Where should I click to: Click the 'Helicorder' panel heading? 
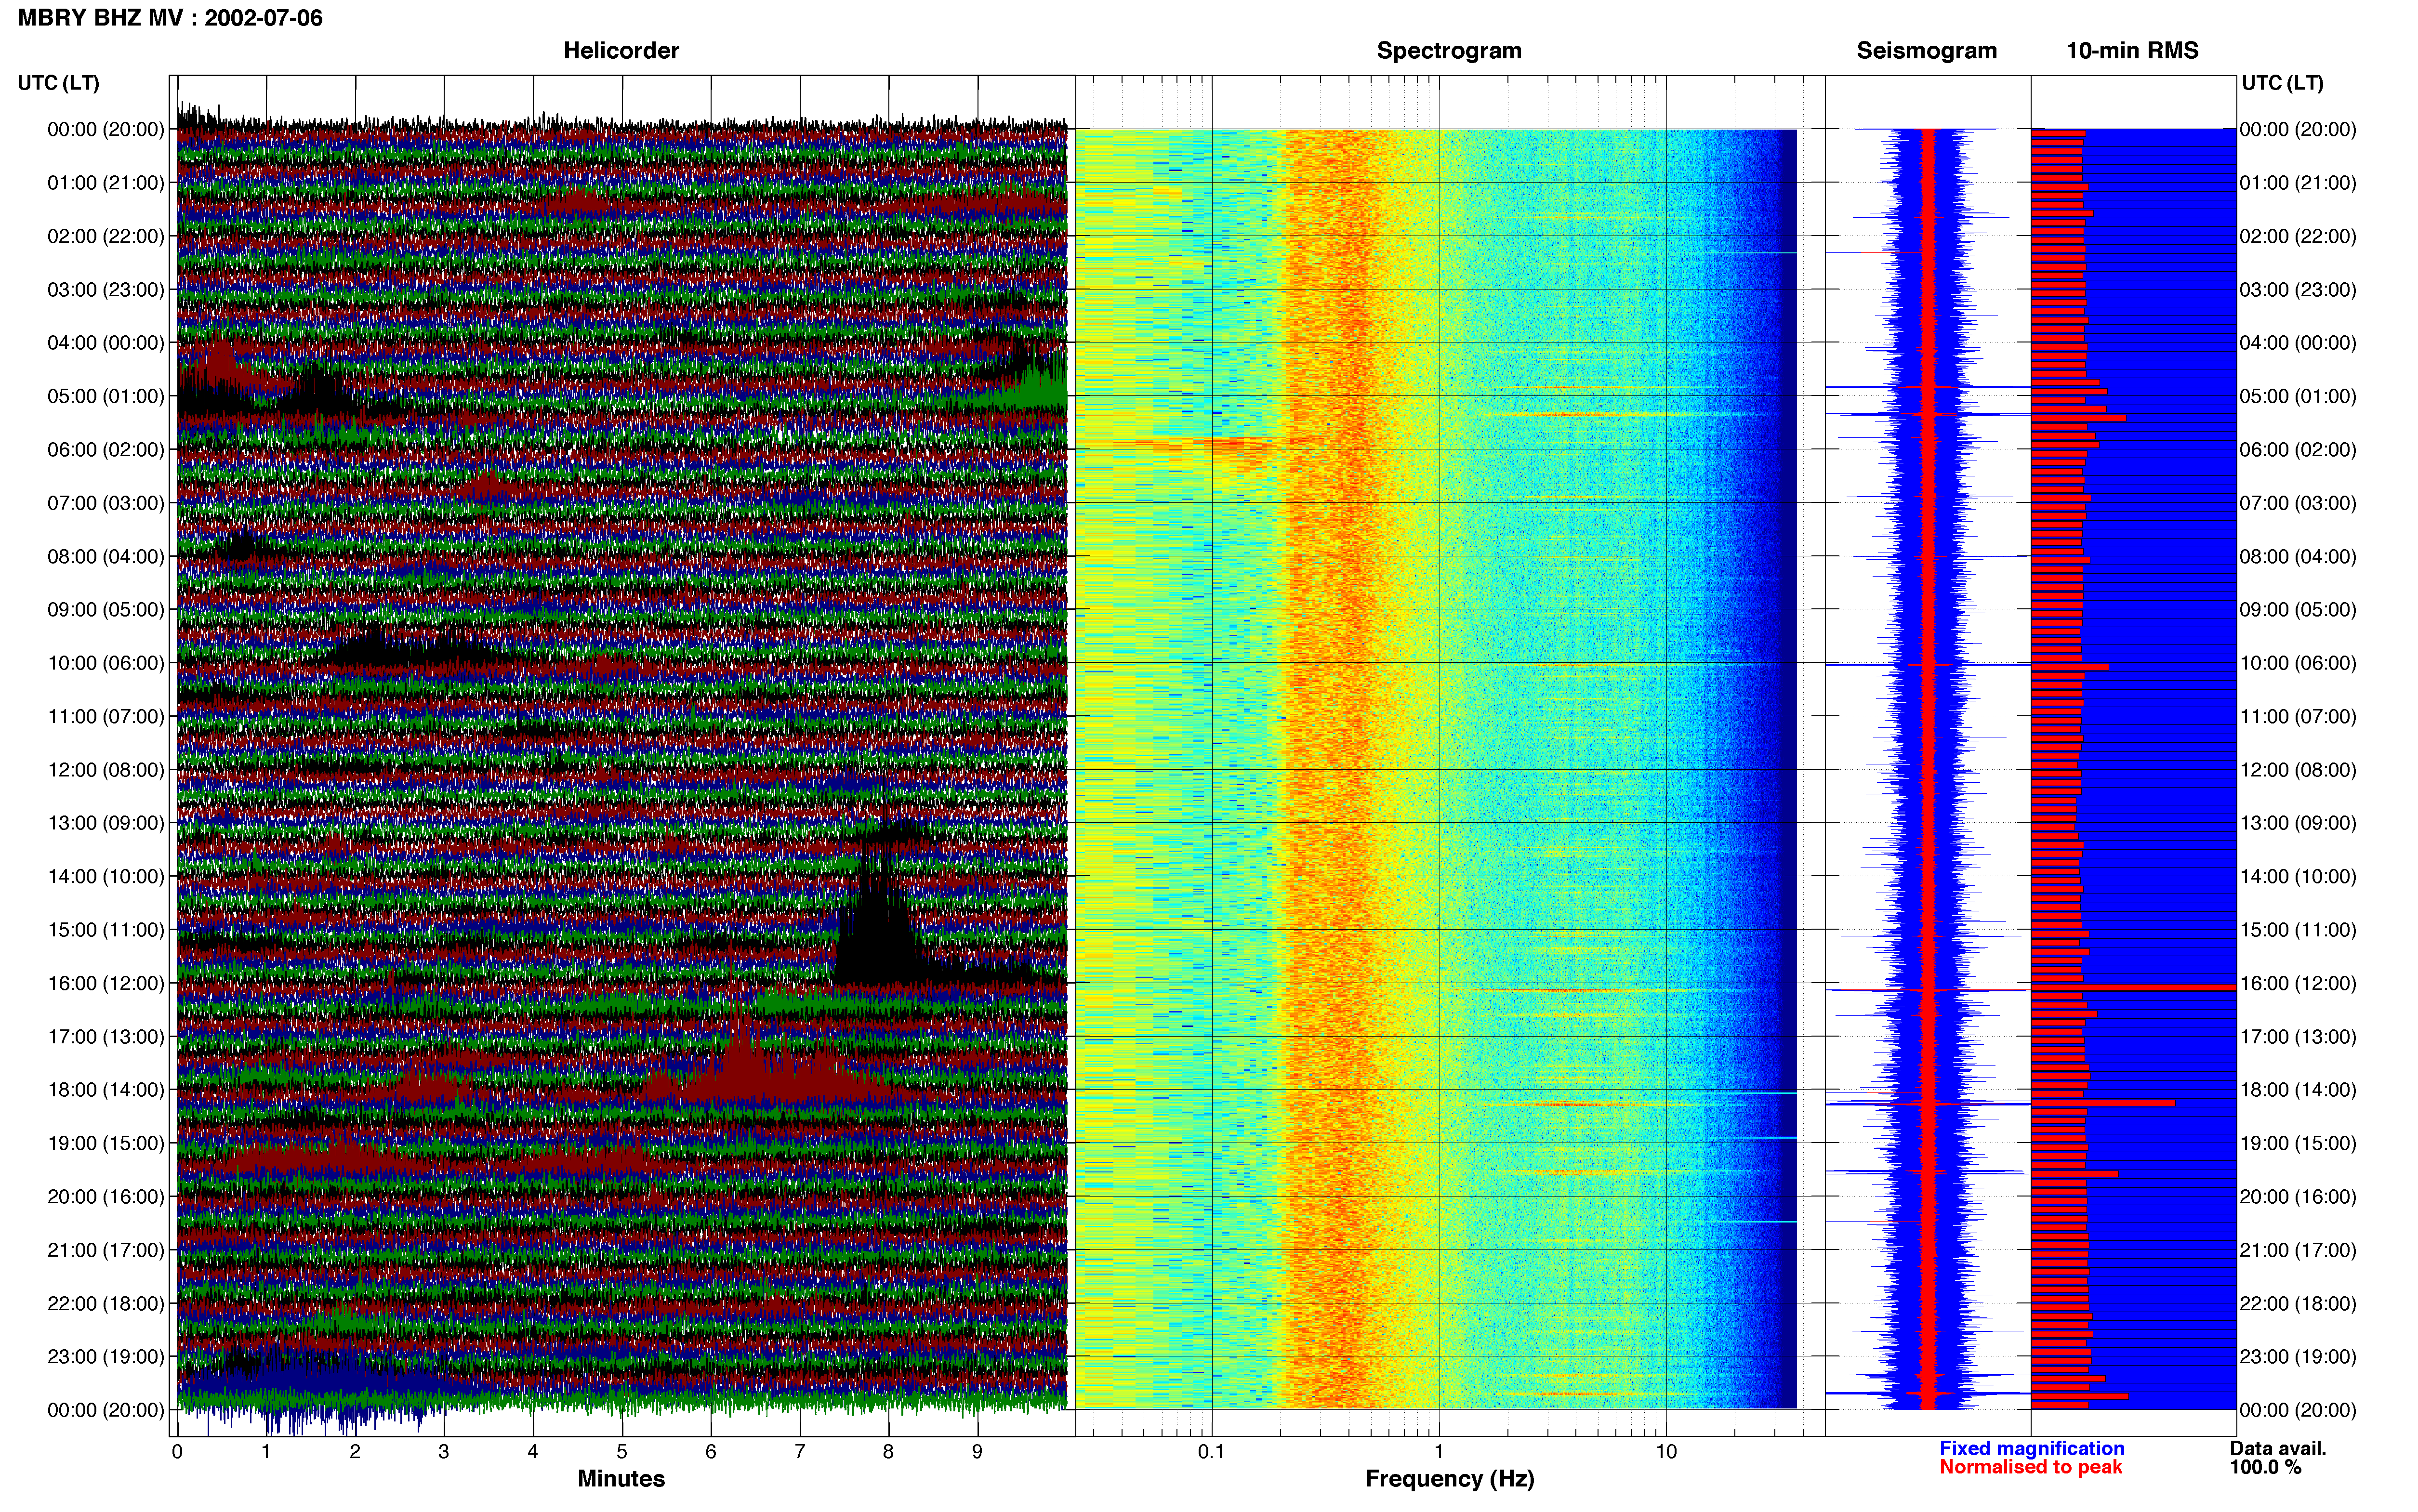click(x=621, y=50)
